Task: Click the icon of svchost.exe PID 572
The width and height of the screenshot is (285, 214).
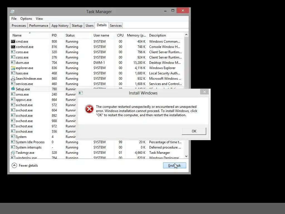Action: click(x=13, y=105)
